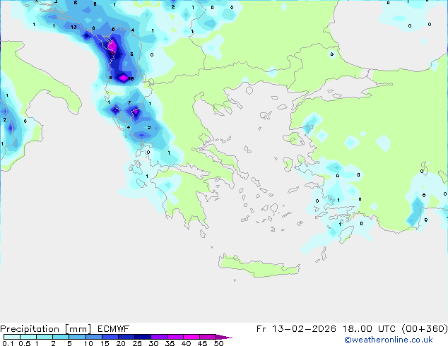
Task: Click the '18' precipitation value on the map
Action: coord(131,78)
